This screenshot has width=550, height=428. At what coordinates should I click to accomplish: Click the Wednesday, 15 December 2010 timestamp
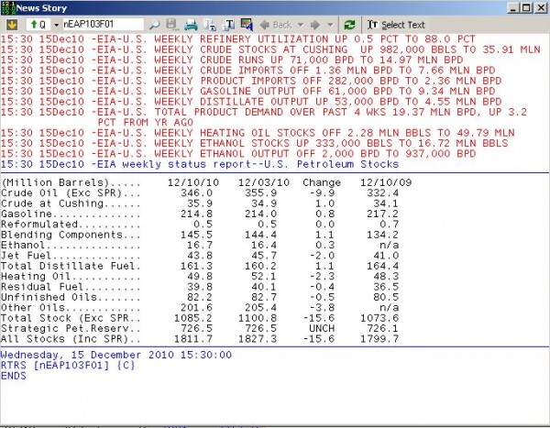[x=116, y=355]
